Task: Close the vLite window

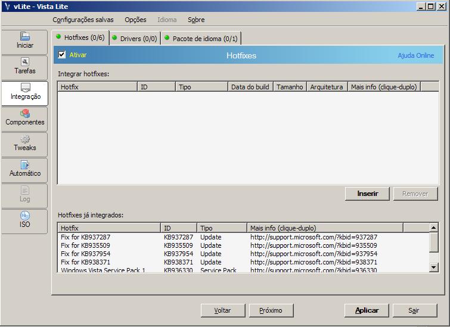Action: pyautogui.click(x=441, y=7)
